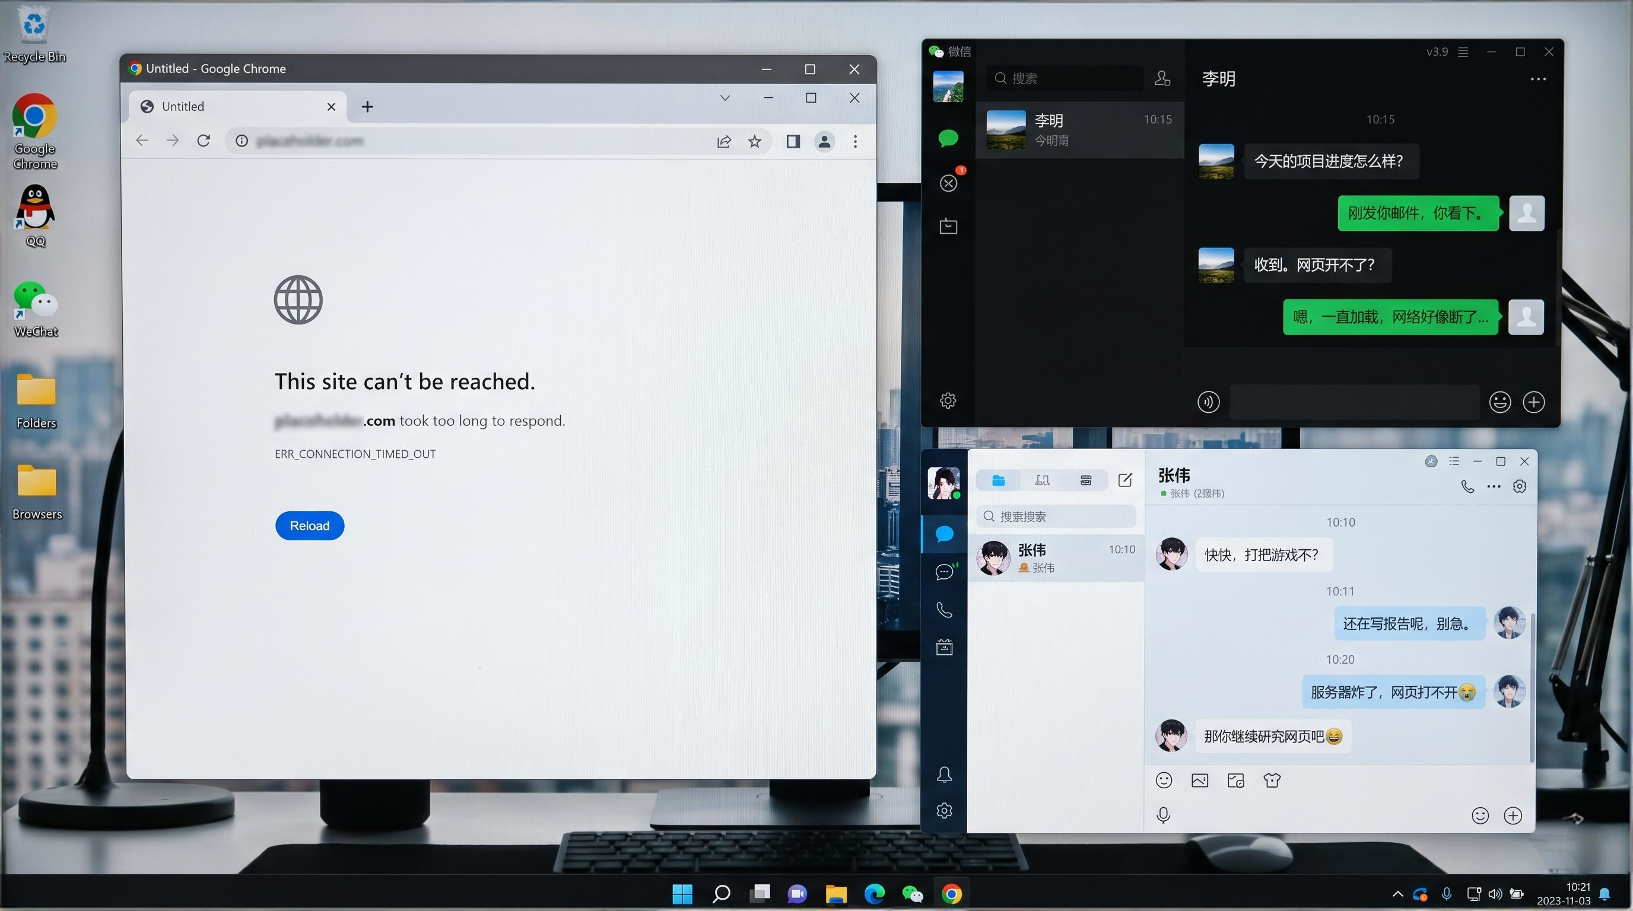Viewport: 1633px width, 911px height.
Task: Send an image in QQ chat
Action: click(x=1199, y=780)
